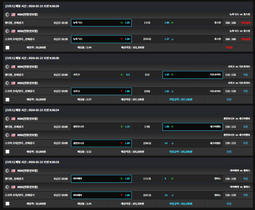Click basketball icon above New York handicap row
This screenshot has width=255, height=210.
pos(7,14)
